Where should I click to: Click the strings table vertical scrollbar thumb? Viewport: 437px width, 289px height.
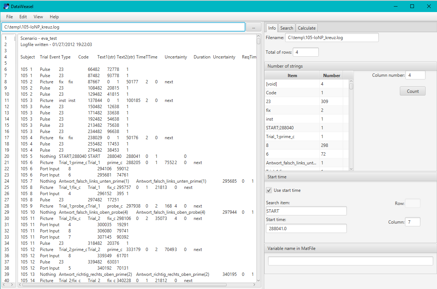351,87
